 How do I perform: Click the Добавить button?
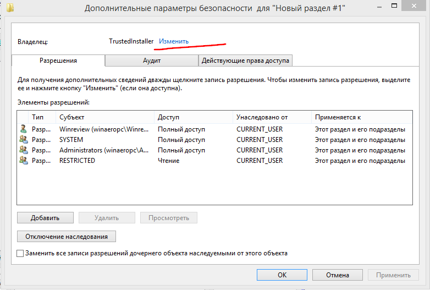pos(45,218)
